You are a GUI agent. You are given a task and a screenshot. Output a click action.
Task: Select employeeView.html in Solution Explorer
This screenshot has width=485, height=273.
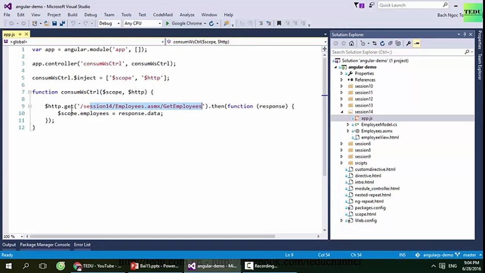coord(380,137)
